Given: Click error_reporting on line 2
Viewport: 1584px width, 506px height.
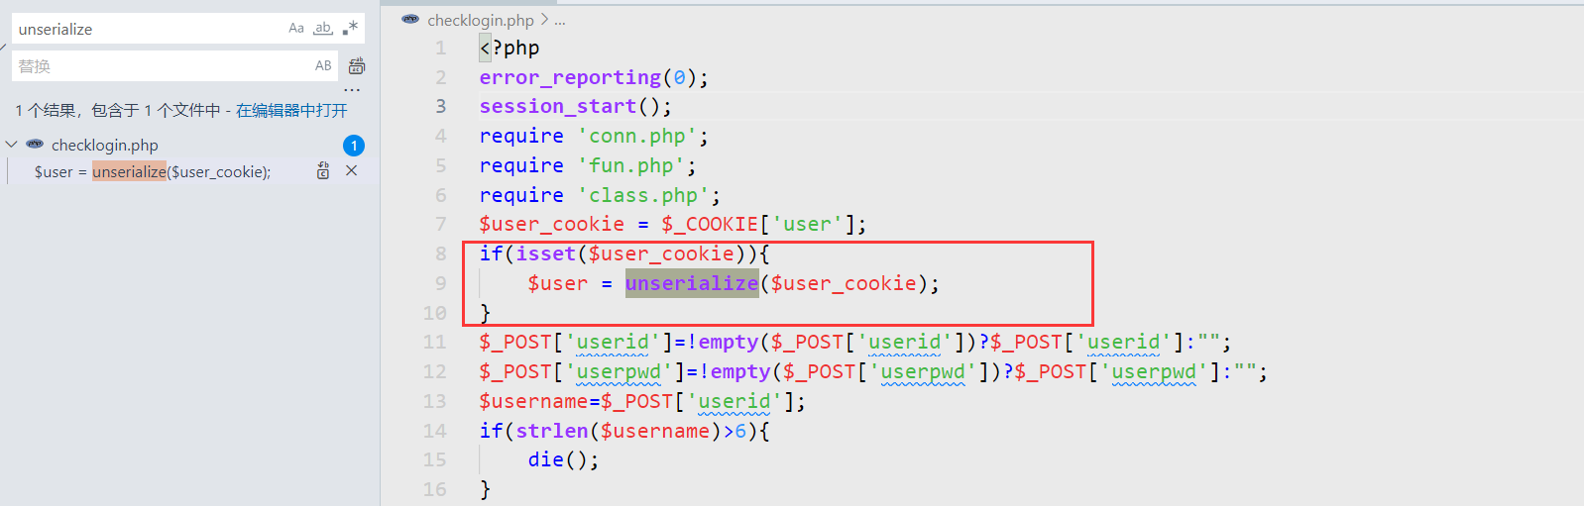Looking at the screenshot, I should (x=570, y=77).
